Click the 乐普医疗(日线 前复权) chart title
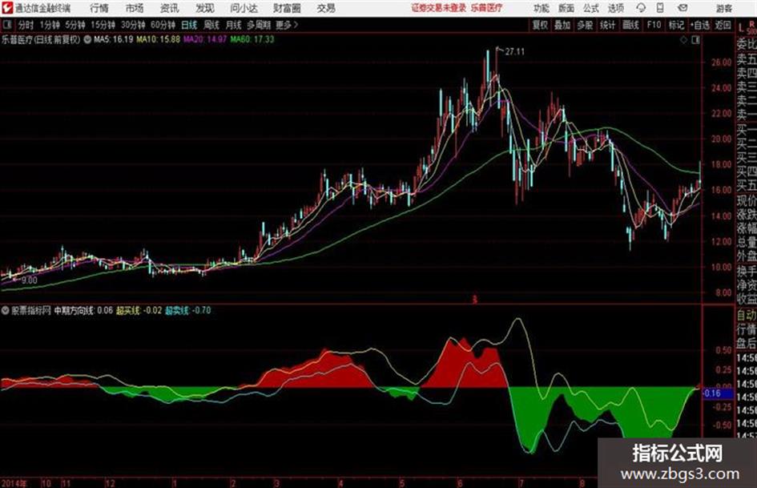The height and width of the screenshot is (488, 757). point(41,39)
